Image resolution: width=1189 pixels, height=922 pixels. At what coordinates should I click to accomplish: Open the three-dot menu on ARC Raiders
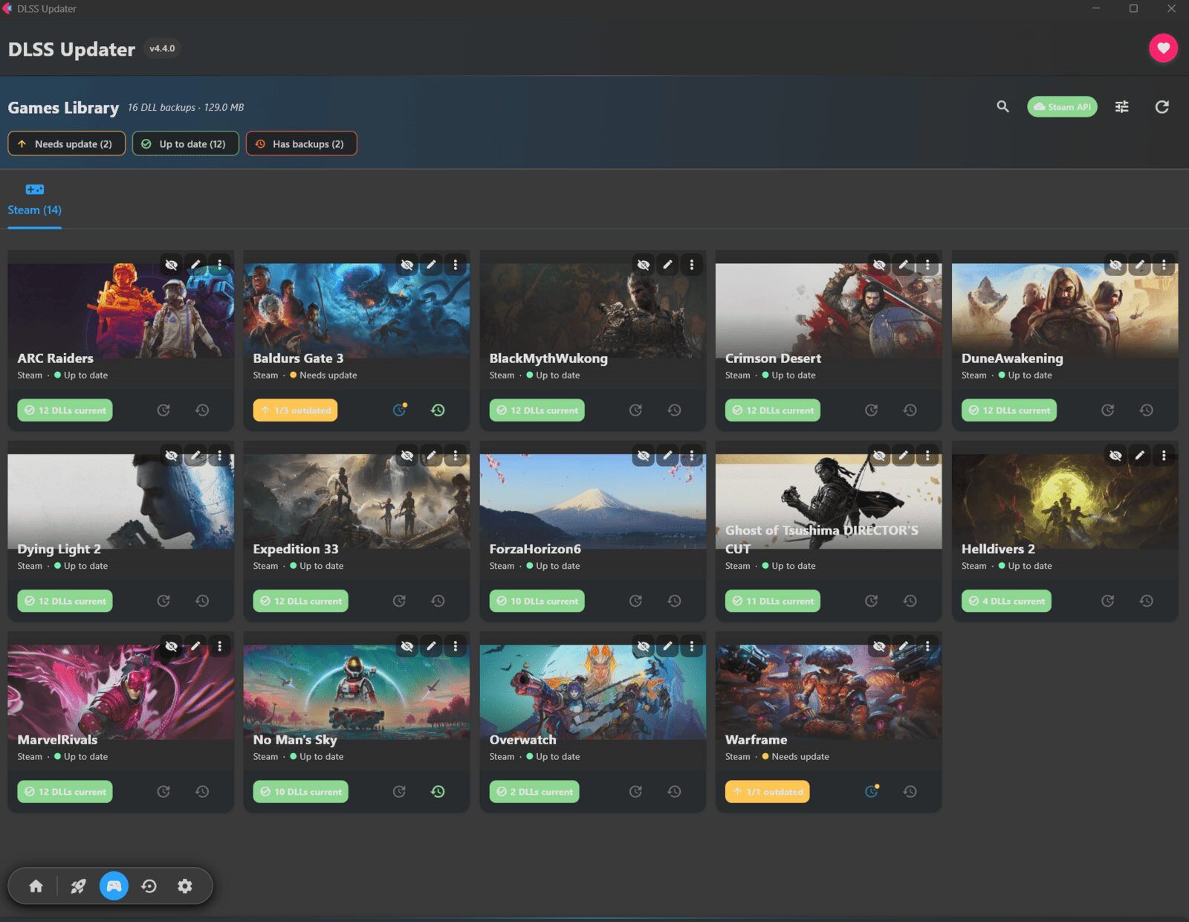[x=219, y=264]
